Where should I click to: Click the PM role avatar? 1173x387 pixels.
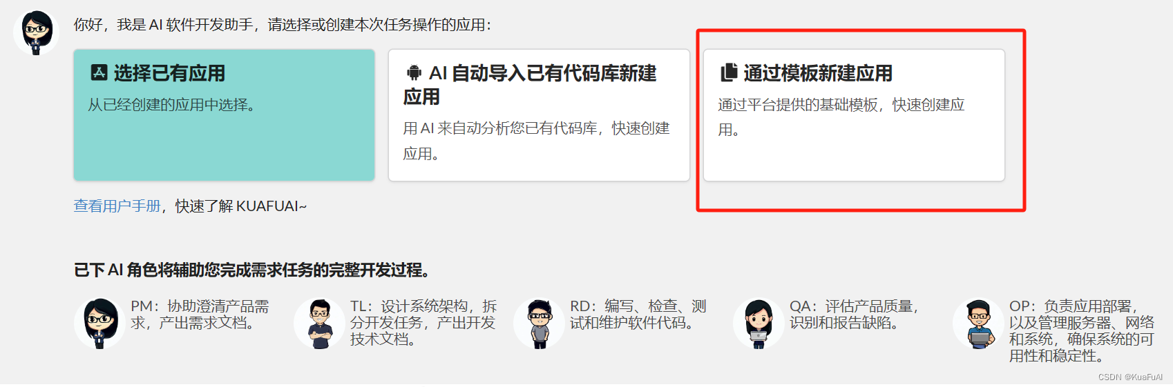coord(99,323)
